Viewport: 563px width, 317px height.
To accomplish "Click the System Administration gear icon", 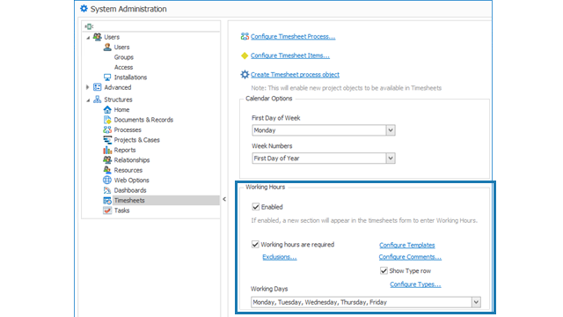I will point(84,9).
